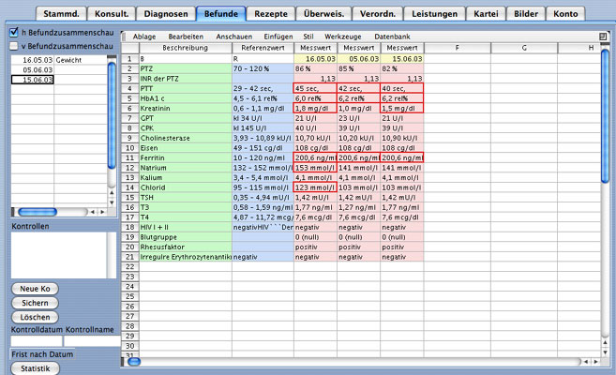Click the 123 mmol/l Chlorid value

pyautogui.click(x=315, y=187)
